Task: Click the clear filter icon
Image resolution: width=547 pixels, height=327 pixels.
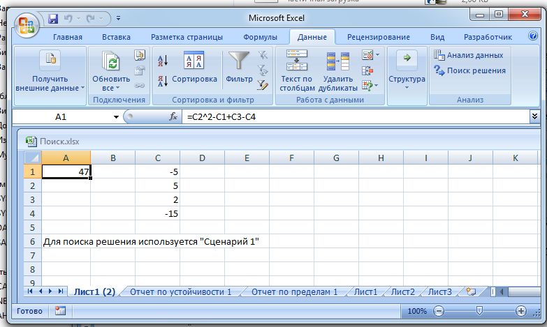Action: click(263, 55)
